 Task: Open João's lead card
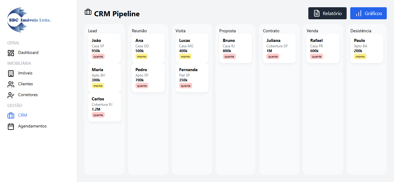click(104, 48)
